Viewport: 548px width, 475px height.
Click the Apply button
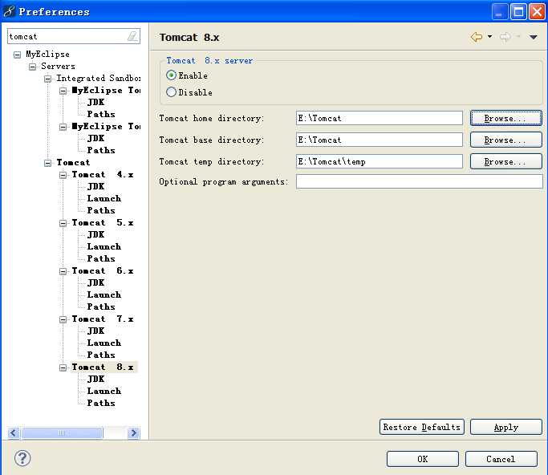[506, 427]
